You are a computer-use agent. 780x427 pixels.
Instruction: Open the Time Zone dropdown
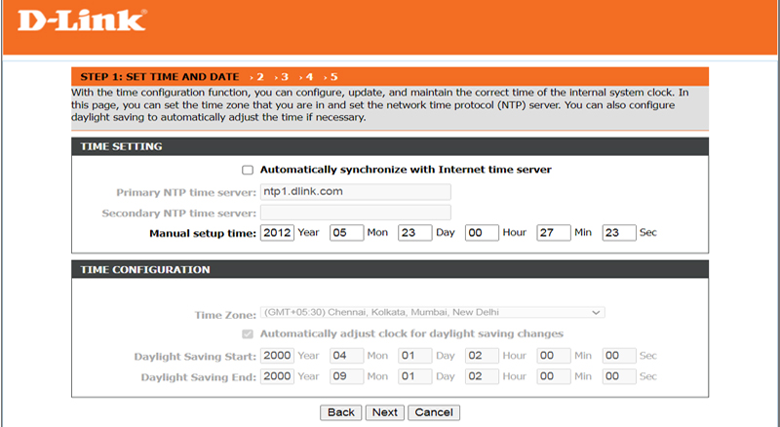tap(432, 312)
